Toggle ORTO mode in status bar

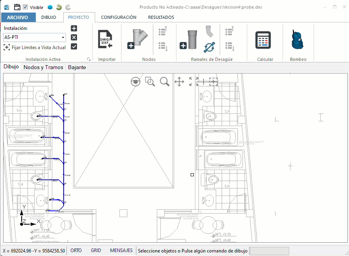pyautogui.click(x=76, y=251)
